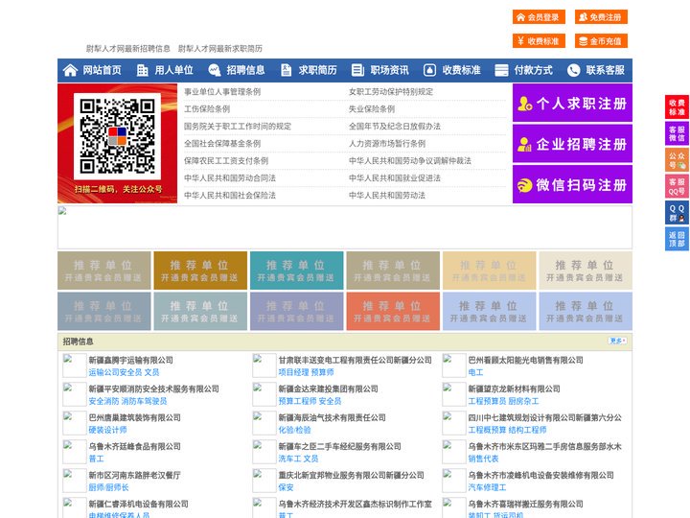Open 洗车工 文员 job link
Viewport: 690px width, 518px height.
pyautogui.click(x=298, y=459)
